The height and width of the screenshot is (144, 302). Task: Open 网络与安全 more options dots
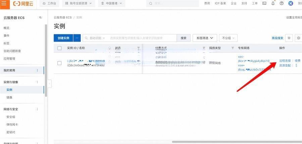point(37,109)
